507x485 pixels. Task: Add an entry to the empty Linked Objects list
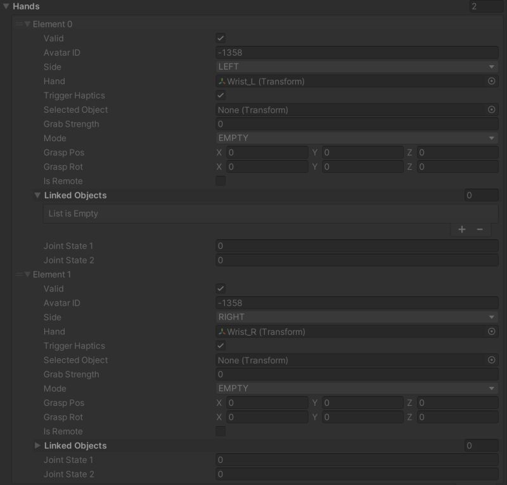pos(462,229)
